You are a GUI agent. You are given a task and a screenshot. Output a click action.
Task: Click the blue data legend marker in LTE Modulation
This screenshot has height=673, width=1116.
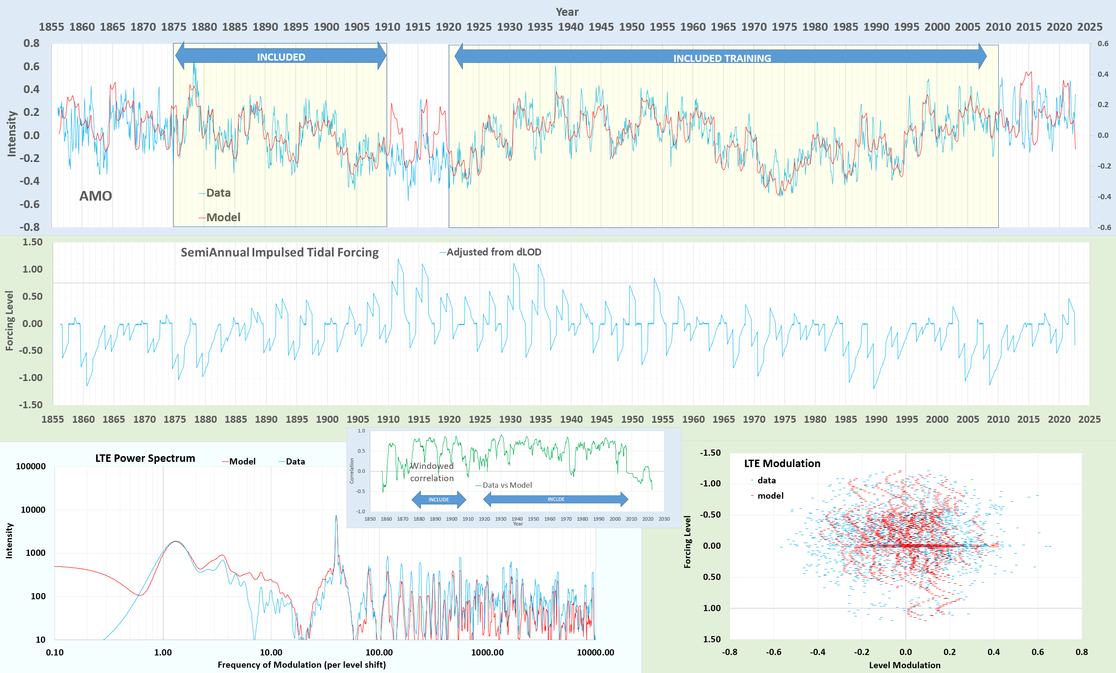752,481
